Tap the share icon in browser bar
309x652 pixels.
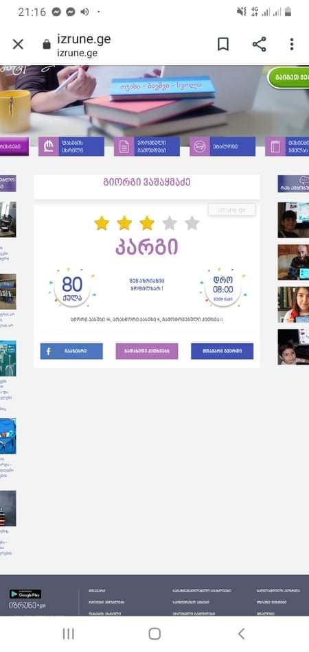pos(259,44)
